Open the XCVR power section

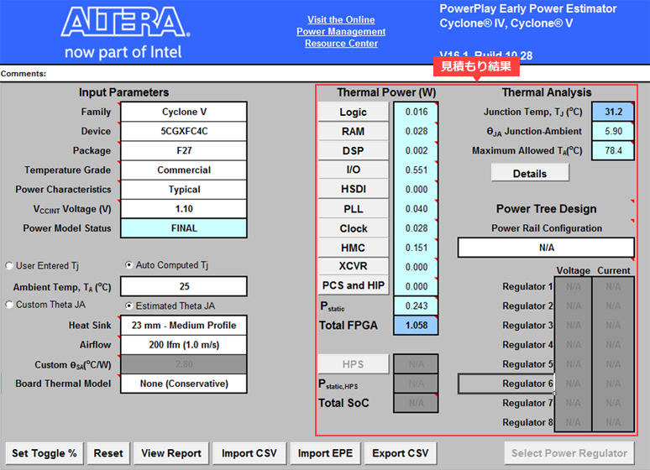[x=354, y=266]
